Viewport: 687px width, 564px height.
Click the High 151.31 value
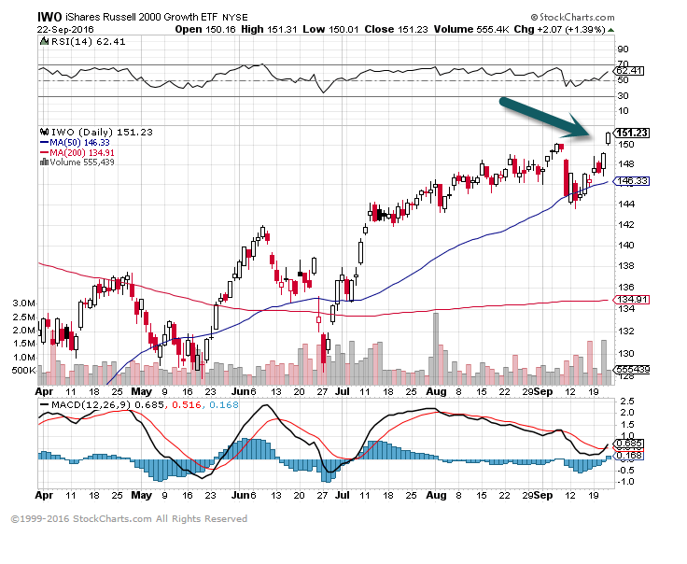[269, 29]
